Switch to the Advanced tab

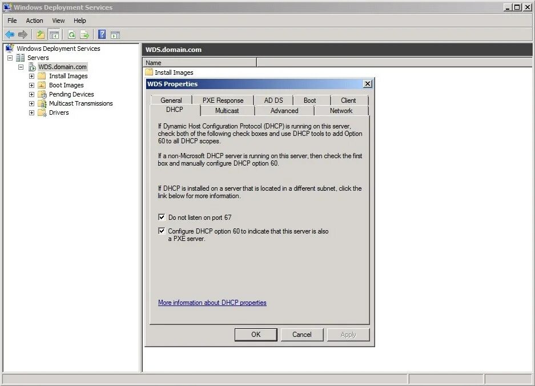[284, 111]
